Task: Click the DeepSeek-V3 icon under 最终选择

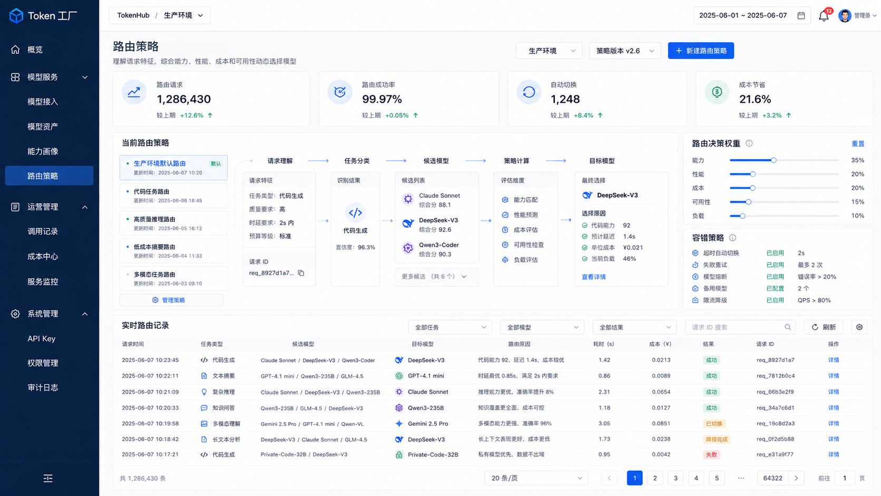Action: (x=588, y=195)
